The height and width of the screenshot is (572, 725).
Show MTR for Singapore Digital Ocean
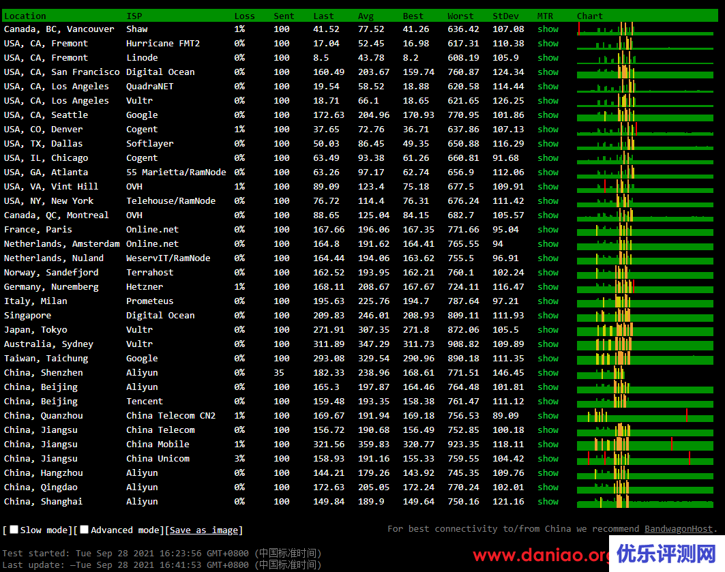[x=548, y=315]
